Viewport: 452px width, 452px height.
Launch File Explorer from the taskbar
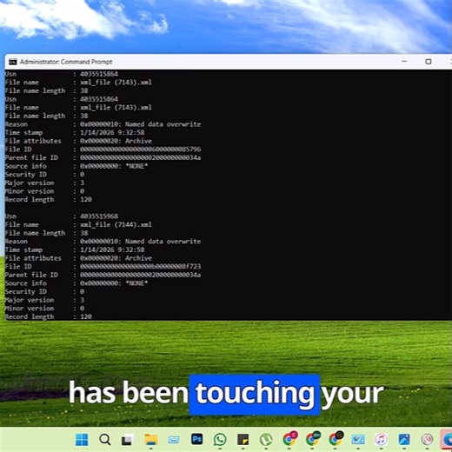coord(150,440)
